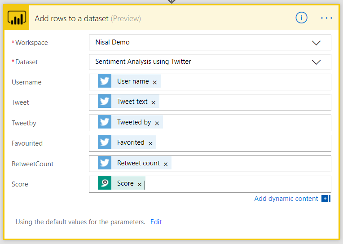Viewport: 343px width, 244px height.
Task: Click the RetweetCount field label
Action: click(32, 164)
